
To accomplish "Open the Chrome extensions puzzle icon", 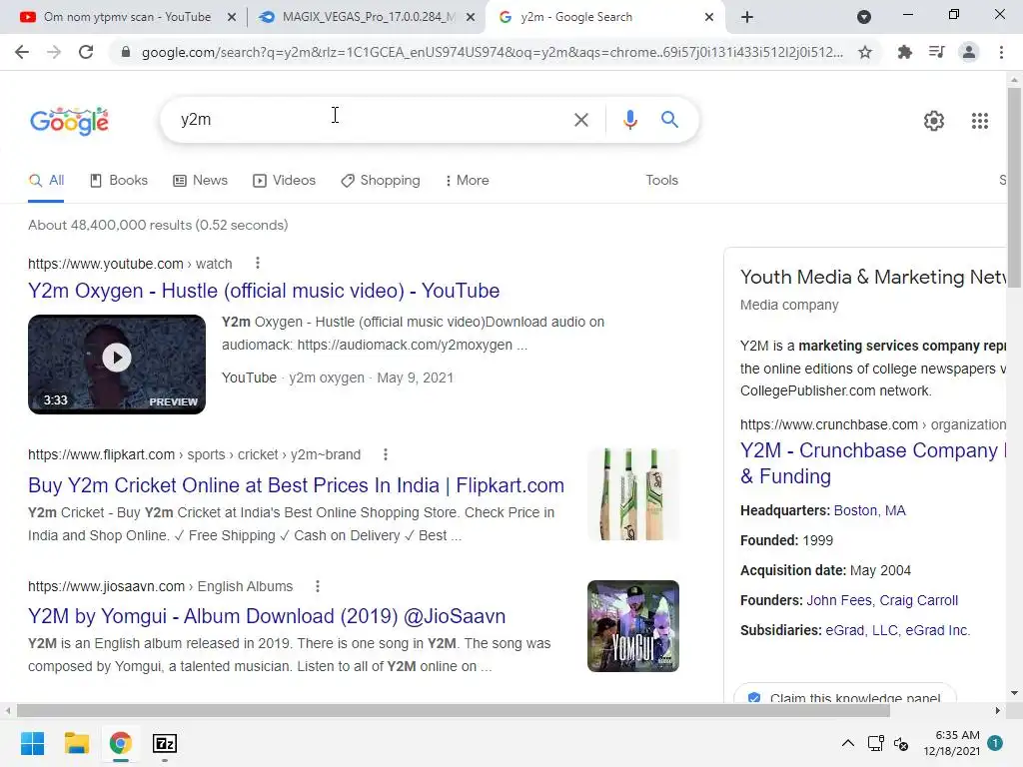I will [904, 52].
